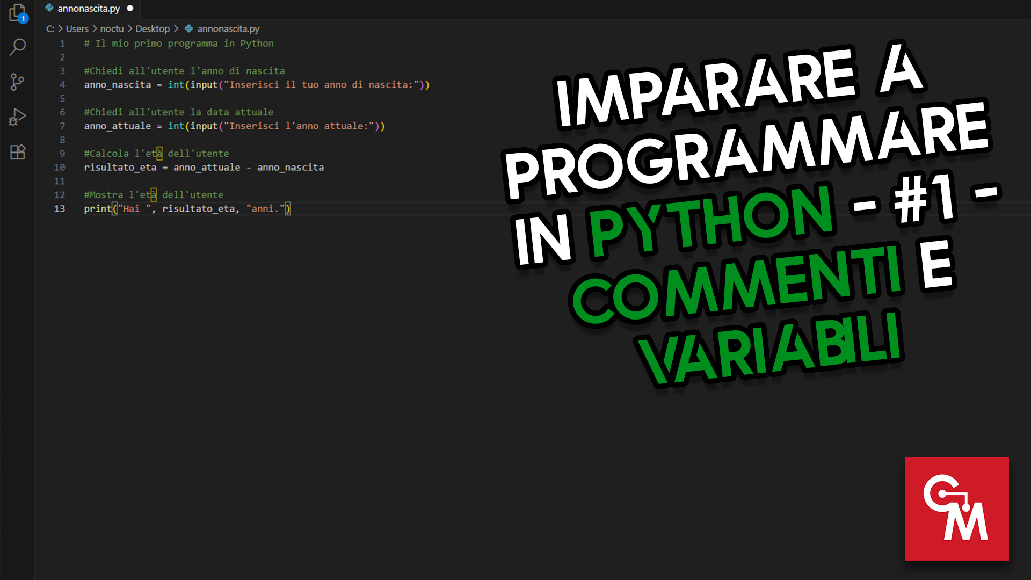The height and width of the screenshot is (580, 1031).
Task: Place cursor on risultato_eta assignment line
Action: point(204,168)
